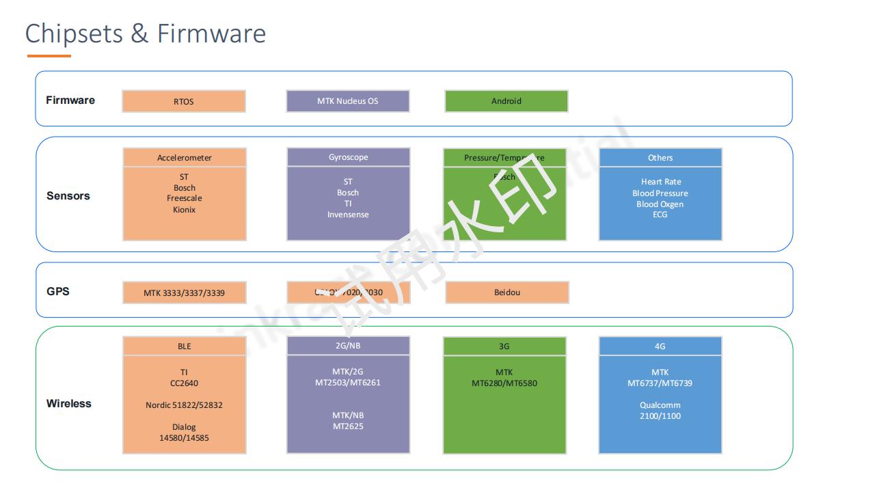Select "Invensense" in the Gyroscope box

click(x=348, y=215)
